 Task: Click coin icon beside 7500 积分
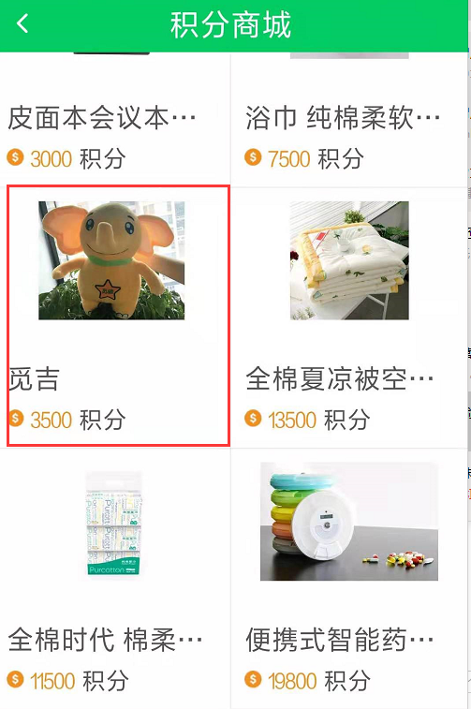(x=253, y=157)
